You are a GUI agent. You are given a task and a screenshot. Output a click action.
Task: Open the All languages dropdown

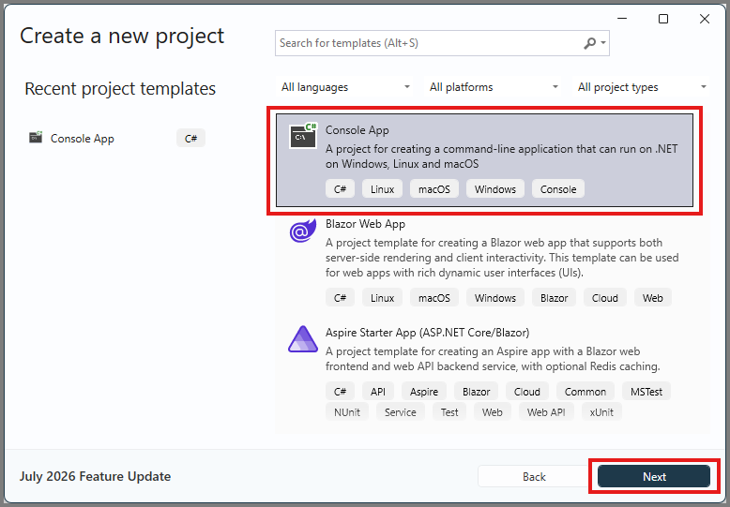pyautogui.click(x=346, y=87)
